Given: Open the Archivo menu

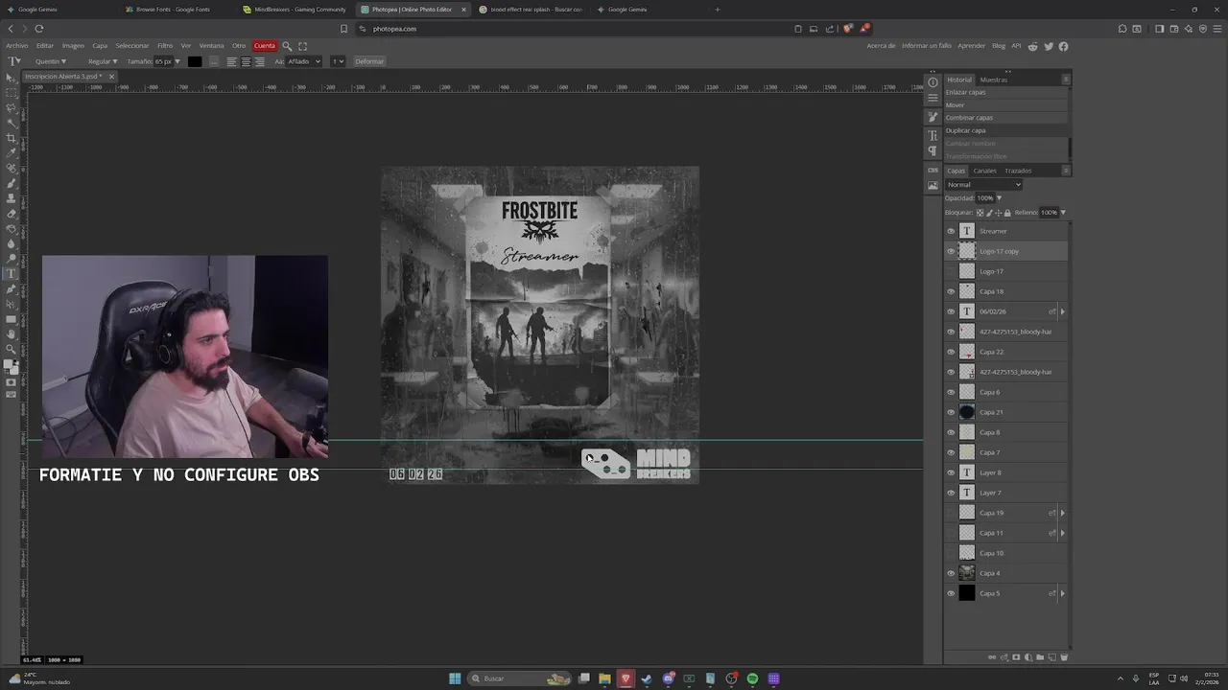Looking at the screenshot, I should point(17,46).
